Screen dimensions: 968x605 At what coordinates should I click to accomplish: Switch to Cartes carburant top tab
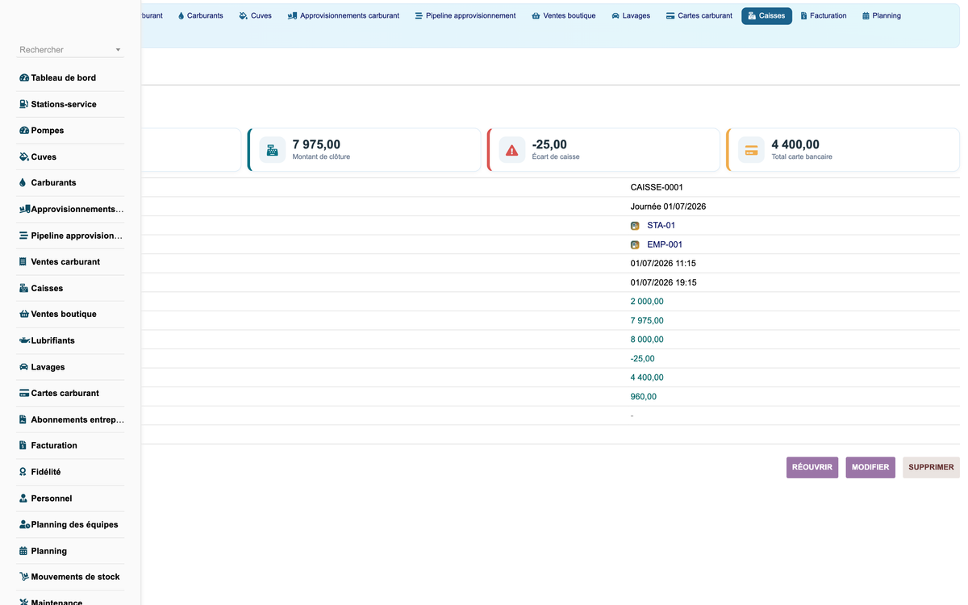pos(699,15)
